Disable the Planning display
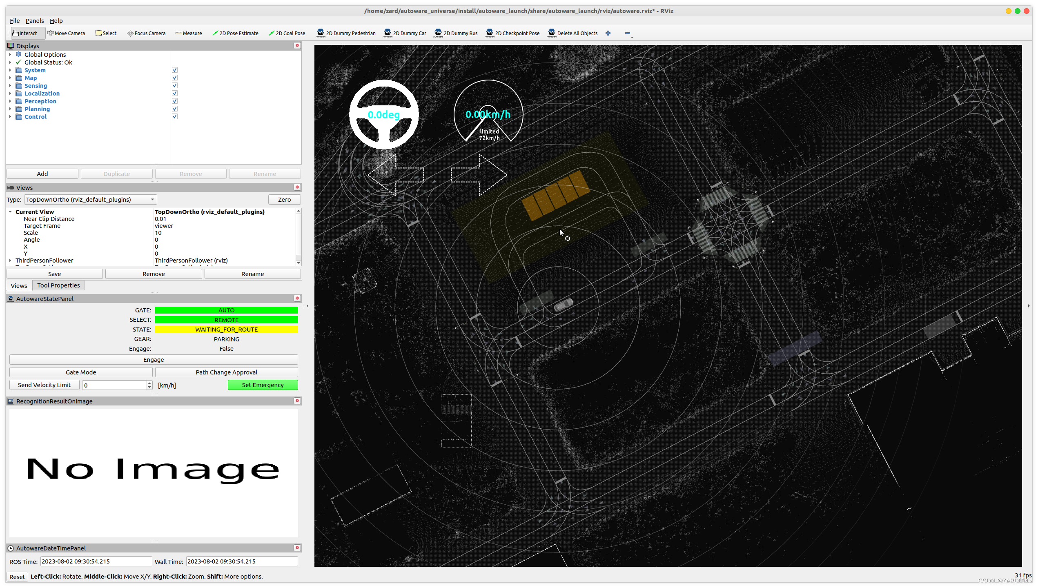 174,108
